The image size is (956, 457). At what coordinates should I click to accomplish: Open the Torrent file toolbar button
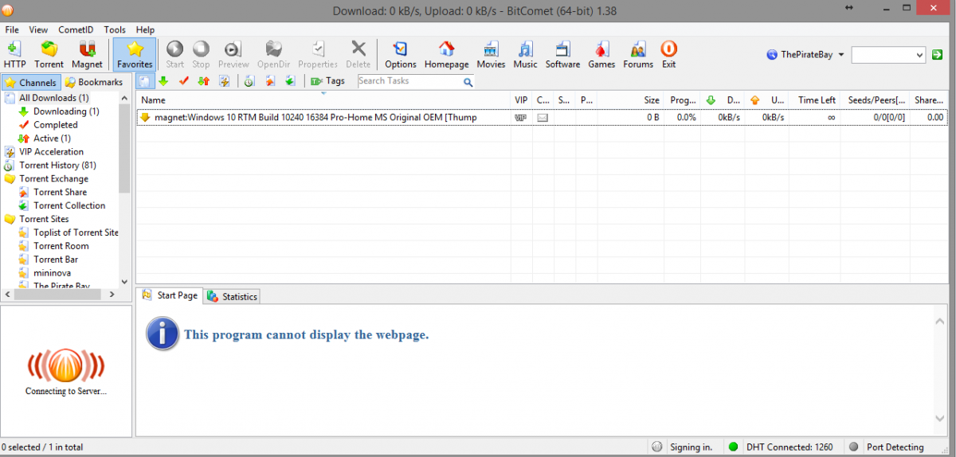(x=49, y=54)
